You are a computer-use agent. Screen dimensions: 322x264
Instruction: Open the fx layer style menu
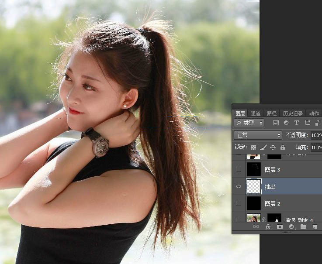click(268, 227)
